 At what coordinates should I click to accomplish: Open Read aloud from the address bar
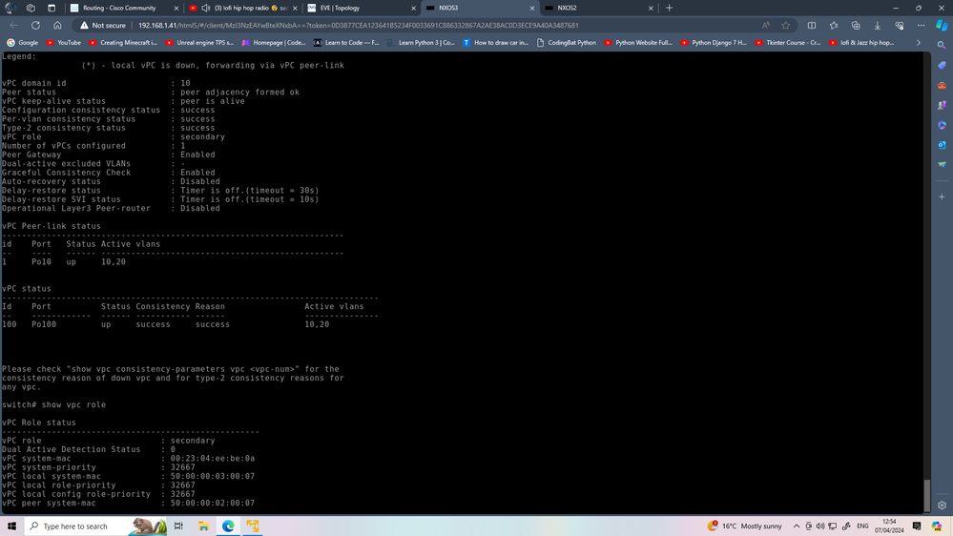click(766, 26)
